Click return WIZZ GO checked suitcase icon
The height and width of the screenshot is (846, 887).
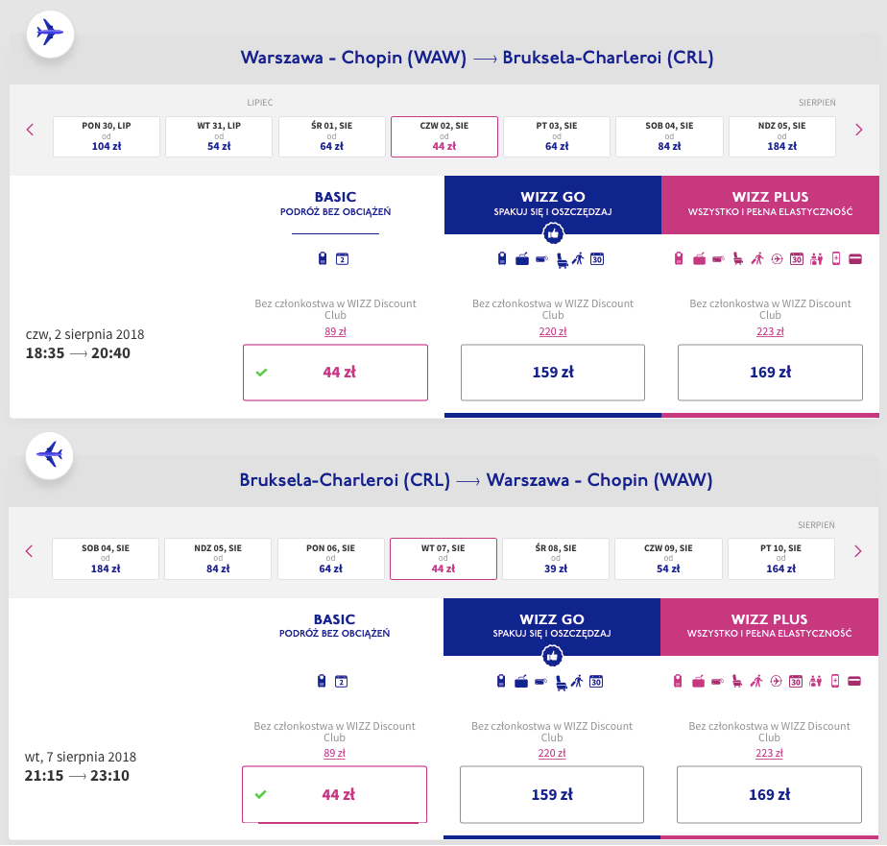(521, 682)
